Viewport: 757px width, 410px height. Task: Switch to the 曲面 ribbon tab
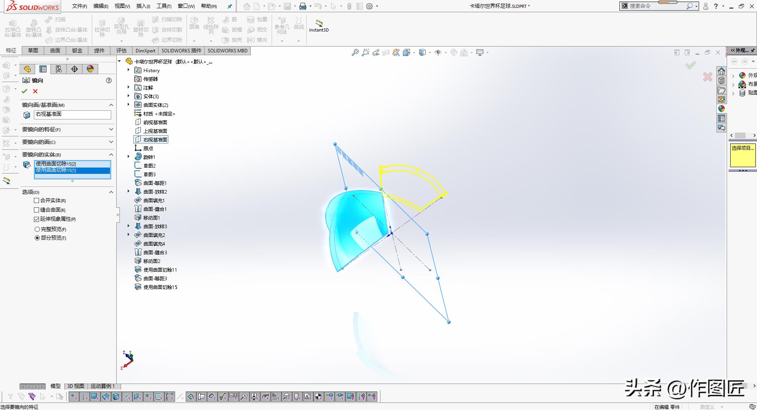pos(55,50)
